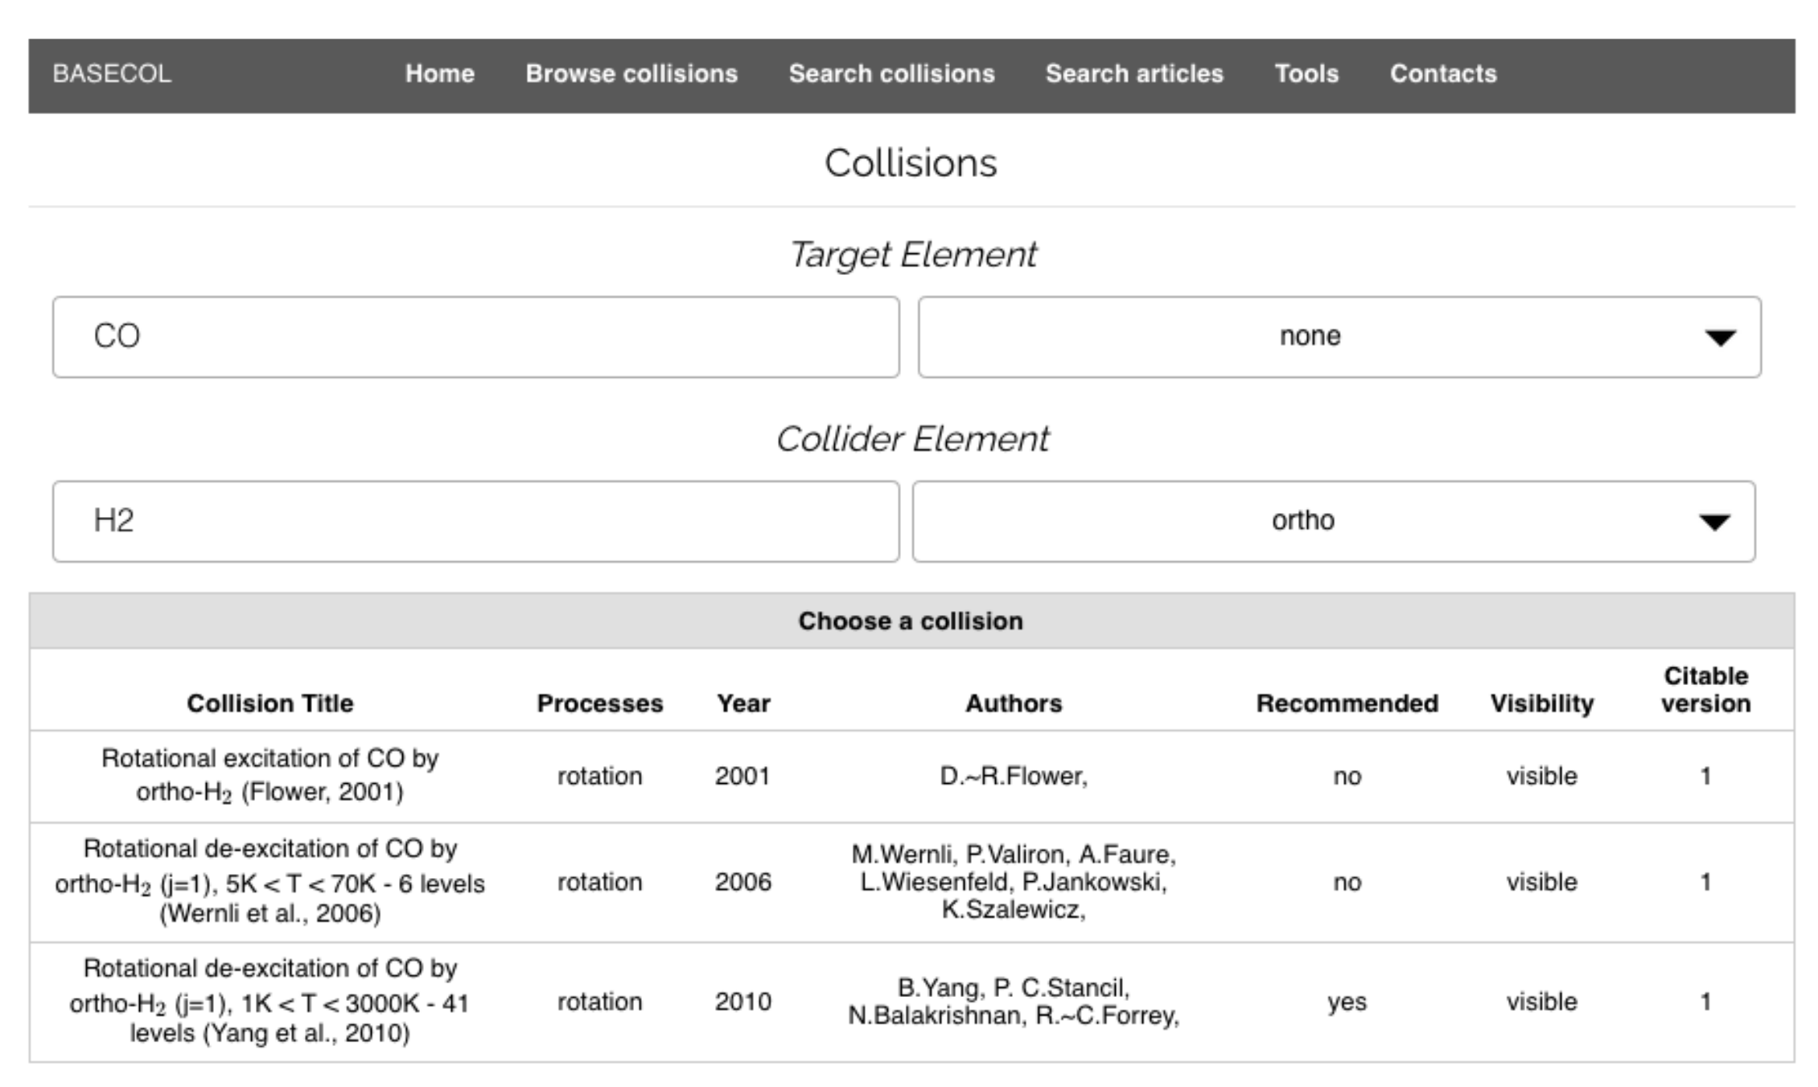Go to the Contacts page
This screenshot has height=1087, width=1818.
(x=1443, y=74)
